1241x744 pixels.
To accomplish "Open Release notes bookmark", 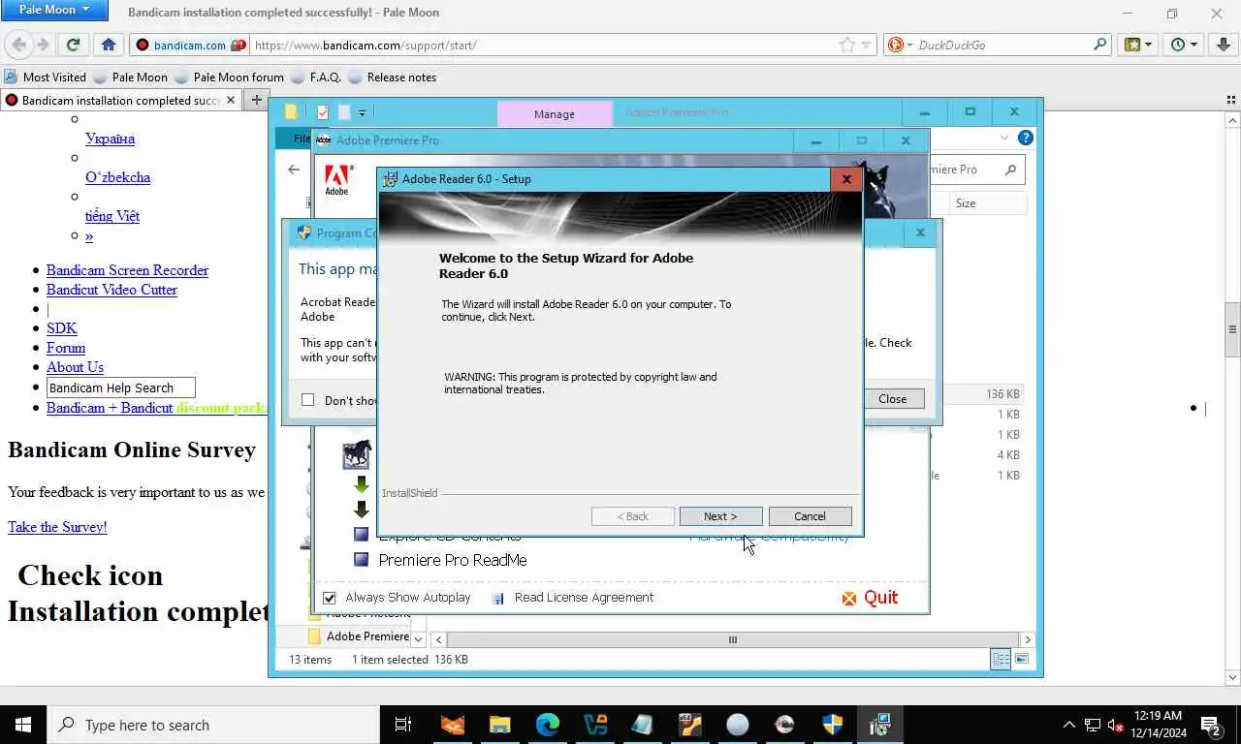I will (393, 77).
